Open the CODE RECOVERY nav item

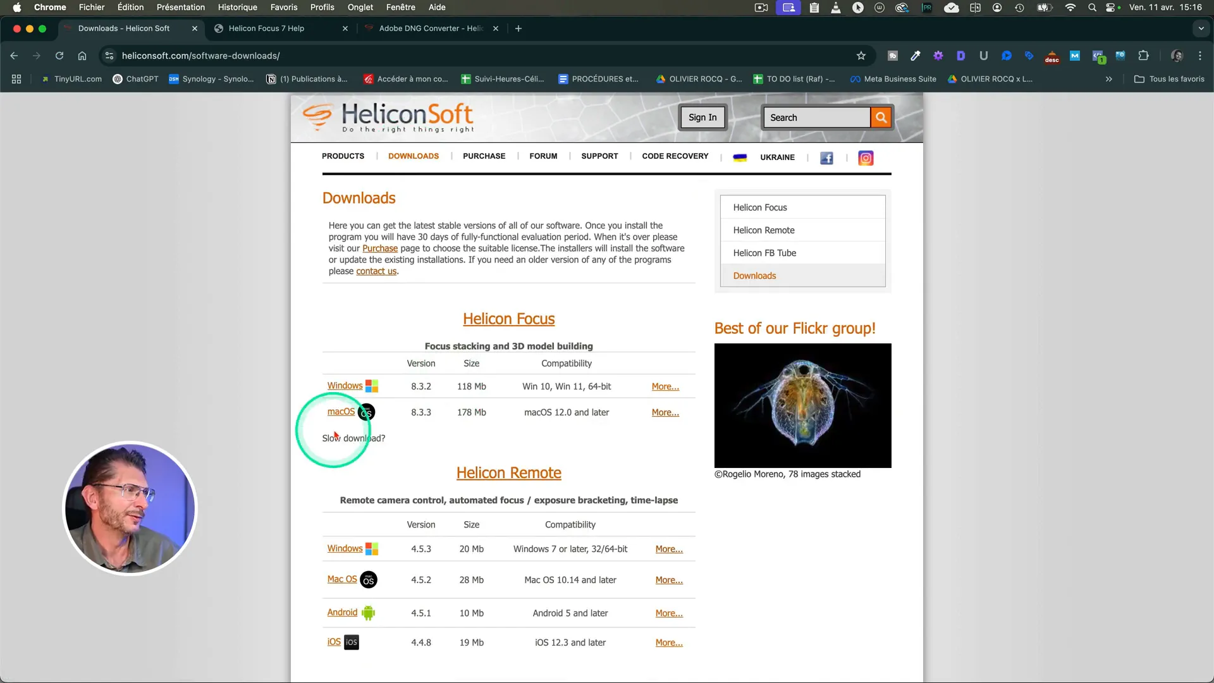point(675,156)
